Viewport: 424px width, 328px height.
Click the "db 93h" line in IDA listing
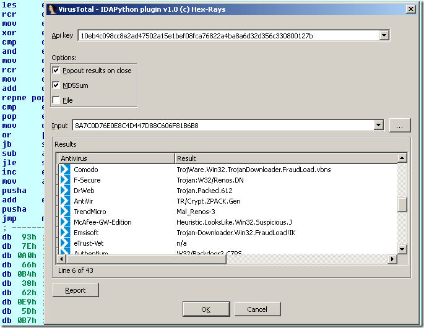click(19, 237)
